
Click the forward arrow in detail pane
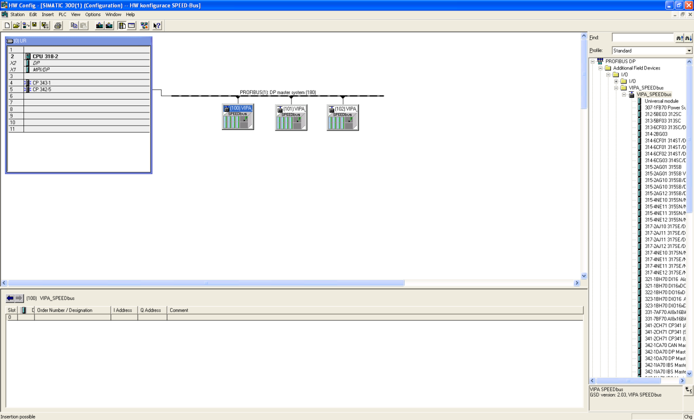(19, 298)
